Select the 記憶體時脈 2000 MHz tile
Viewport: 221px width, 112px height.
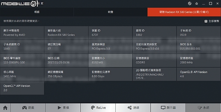click(x=199, y=60)
